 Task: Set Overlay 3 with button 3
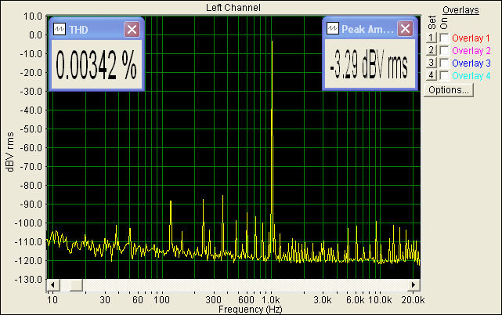tap(432, 63)
